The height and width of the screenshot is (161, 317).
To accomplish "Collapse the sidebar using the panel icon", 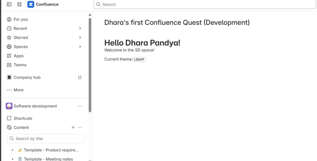I will pyautogui.click(x=9, y=4).
